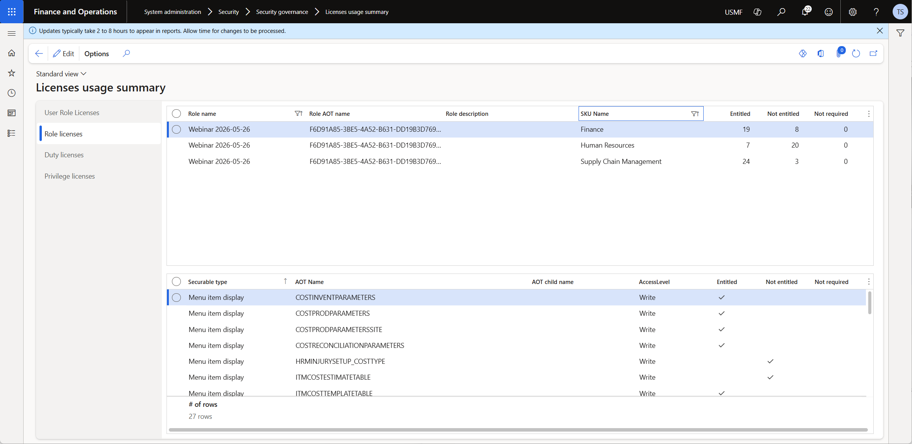Open Role name column filter
The image size is (912, 444).
[299, 114]
